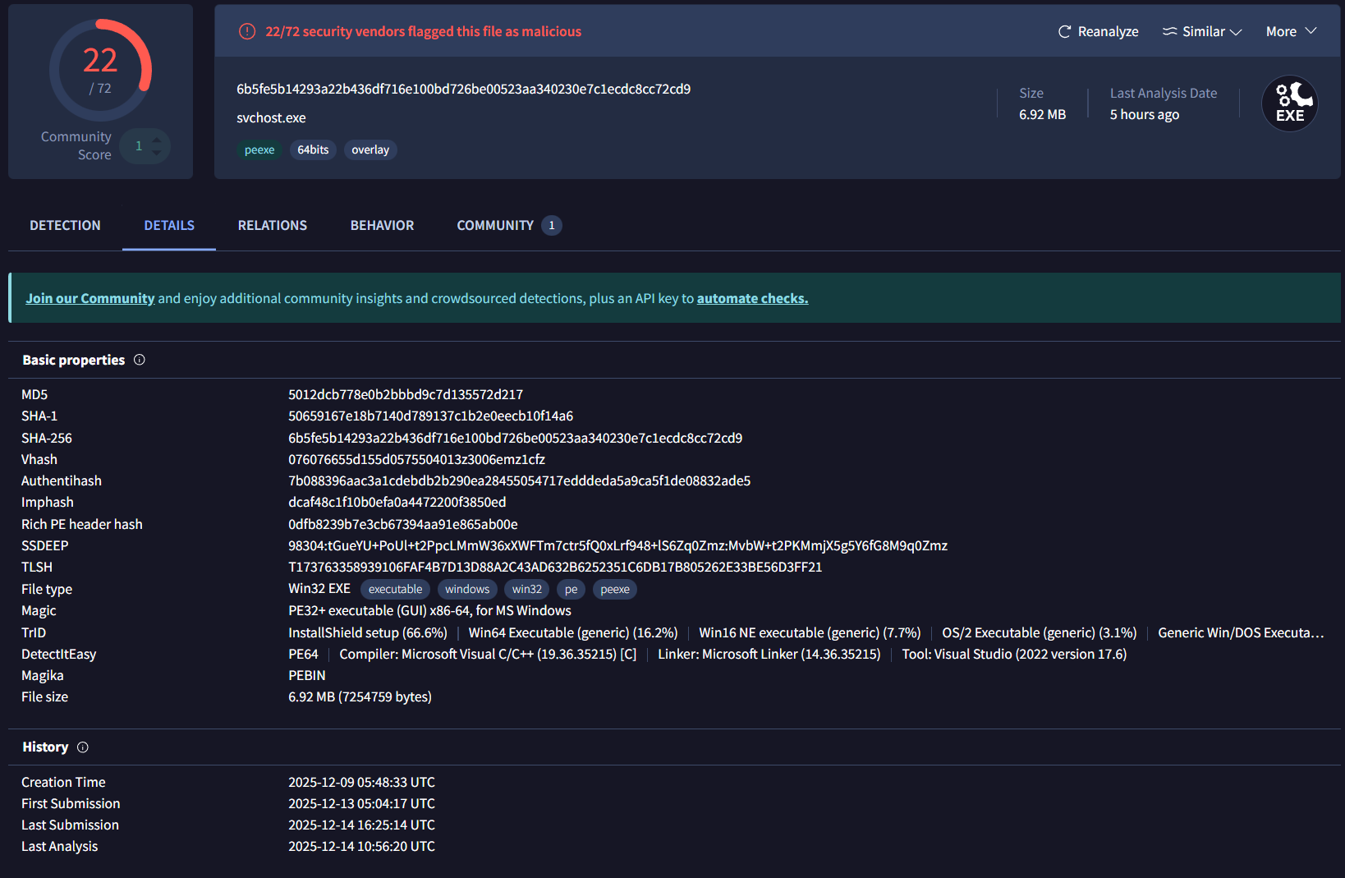
Task: Select the SHA-256 hash value text
Action: pyautogui.click(x=515, y=438)
